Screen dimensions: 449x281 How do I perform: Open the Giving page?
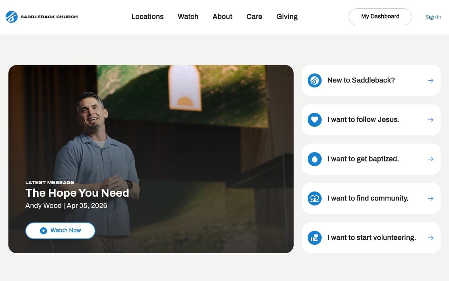pos(287,17)
